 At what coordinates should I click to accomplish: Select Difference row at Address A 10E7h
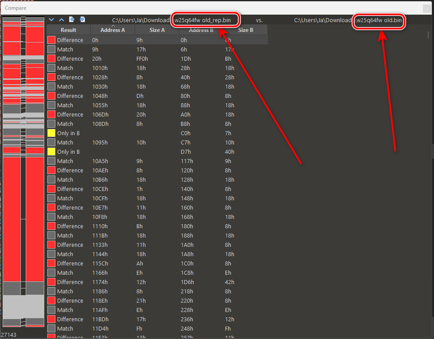(157, 207)
